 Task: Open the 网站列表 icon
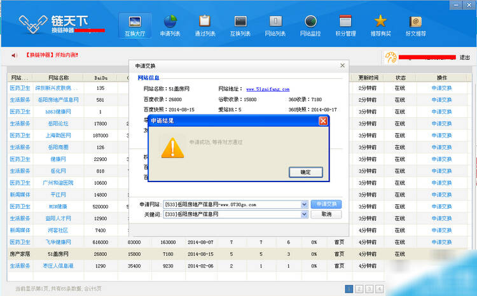point(275,25)
